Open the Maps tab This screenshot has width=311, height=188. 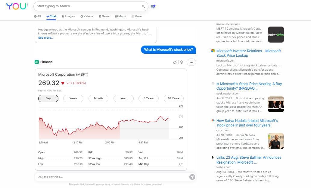120,16
